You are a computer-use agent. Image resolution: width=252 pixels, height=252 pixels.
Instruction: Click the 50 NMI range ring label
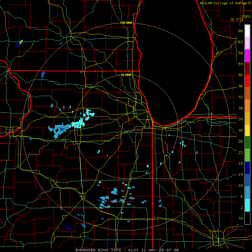126,75
